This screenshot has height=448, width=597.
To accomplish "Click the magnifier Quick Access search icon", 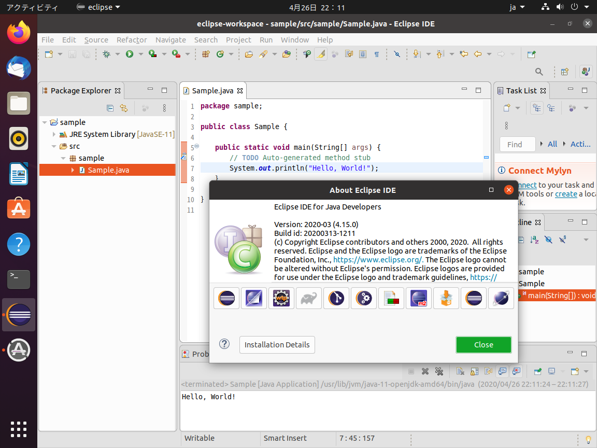I will (x=539, y=72).
